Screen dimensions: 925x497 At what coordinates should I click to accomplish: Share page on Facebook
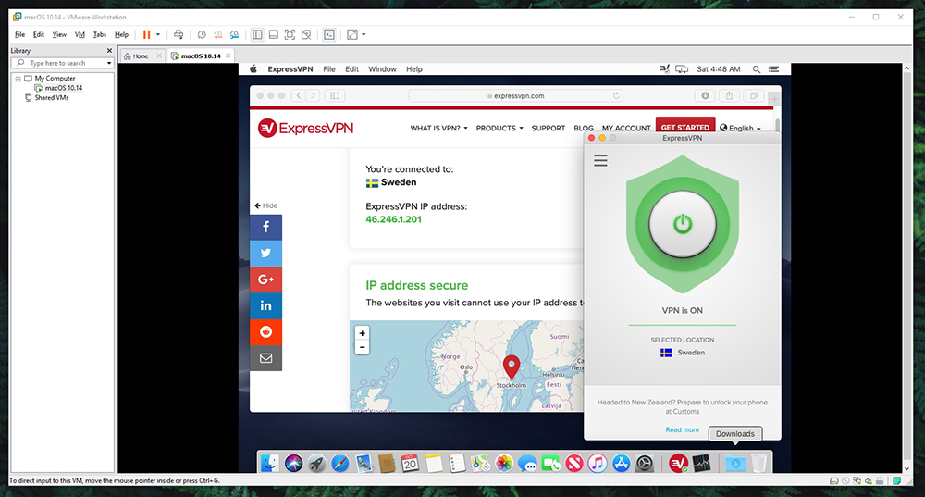[x=266, y=228]
